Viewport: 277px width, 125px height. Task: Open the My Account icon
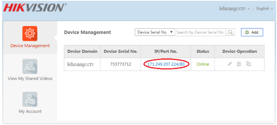30,99
